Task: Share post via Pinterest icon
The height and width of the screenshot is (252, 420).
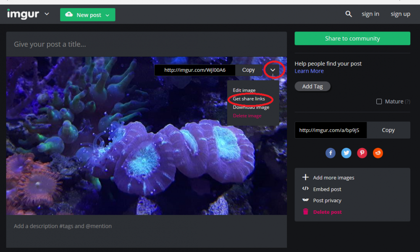Action: (362, 153)
